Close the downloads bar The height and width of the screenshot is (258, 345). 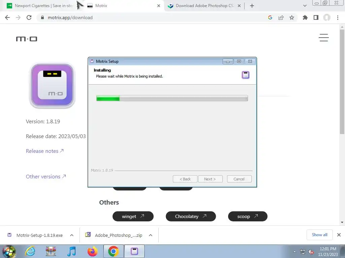339,235
